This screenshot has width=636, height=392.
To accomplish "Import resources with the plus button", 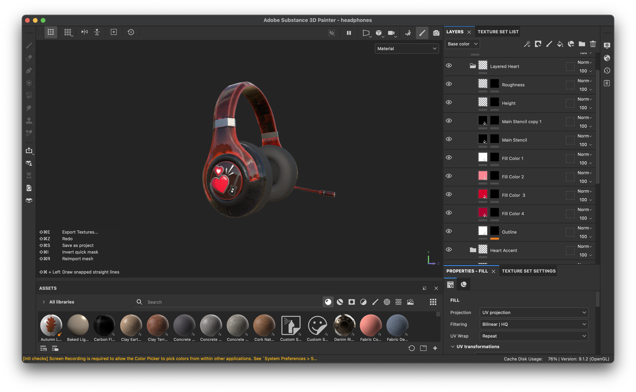I will point(435,348).
